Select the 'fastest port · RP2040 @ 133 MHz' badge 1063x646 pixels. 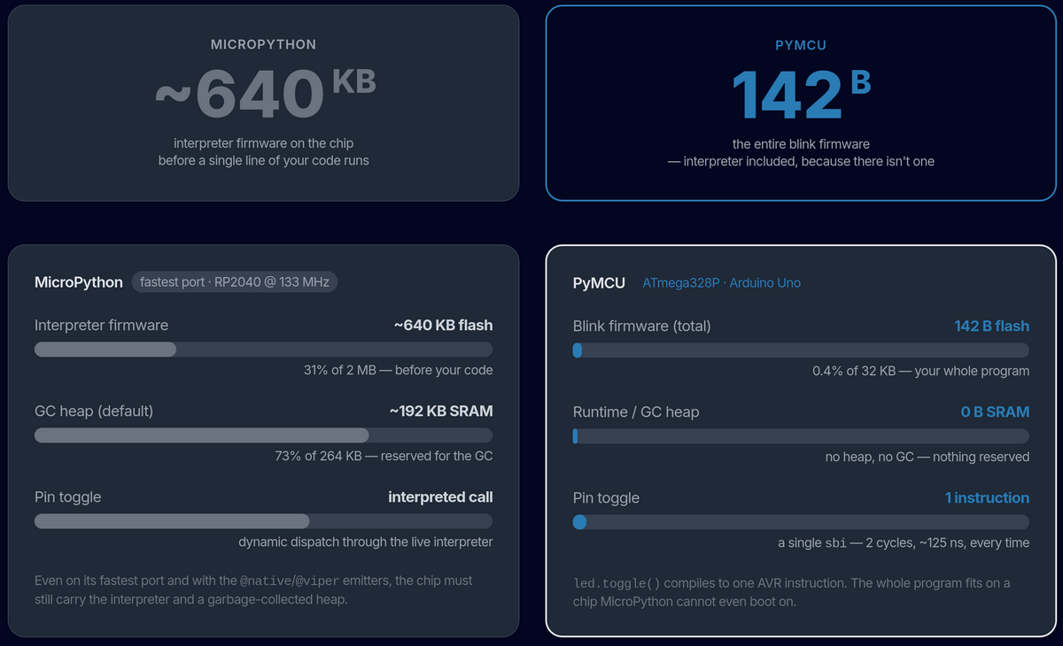point(235,282)
